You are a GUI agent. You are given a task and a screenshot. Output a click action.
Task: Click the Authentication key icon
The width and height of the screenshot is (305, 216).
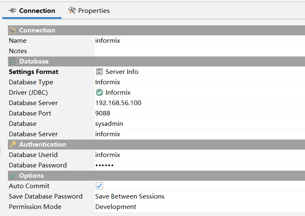pyautogui.click(x=13, y=144)
